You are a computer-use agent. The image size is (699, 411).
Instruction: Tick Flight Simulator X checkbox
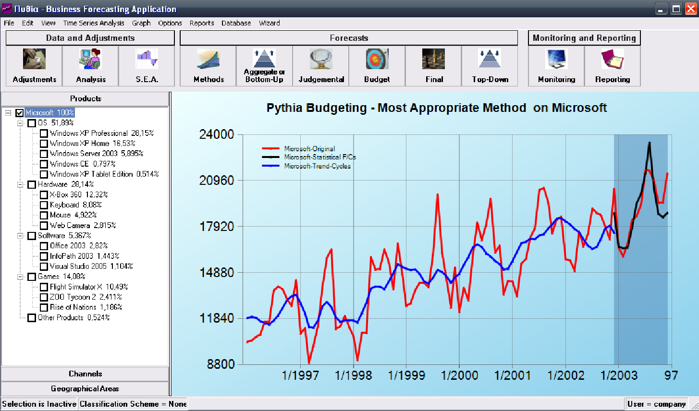click(x=44, y=287)
